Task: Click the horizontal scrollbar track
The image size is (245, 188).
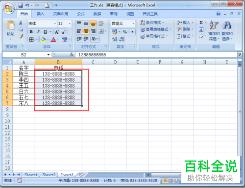Action: pyautogui.click(x=165, y=175)
